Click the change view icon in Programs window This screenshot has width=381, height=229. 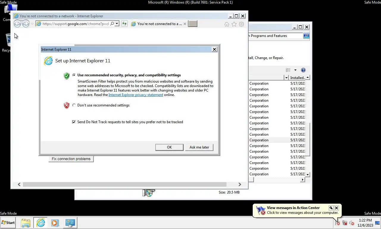(288, 70)
